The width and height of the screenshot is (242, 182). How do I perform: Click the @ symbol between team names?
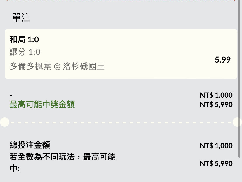[57, 67]
